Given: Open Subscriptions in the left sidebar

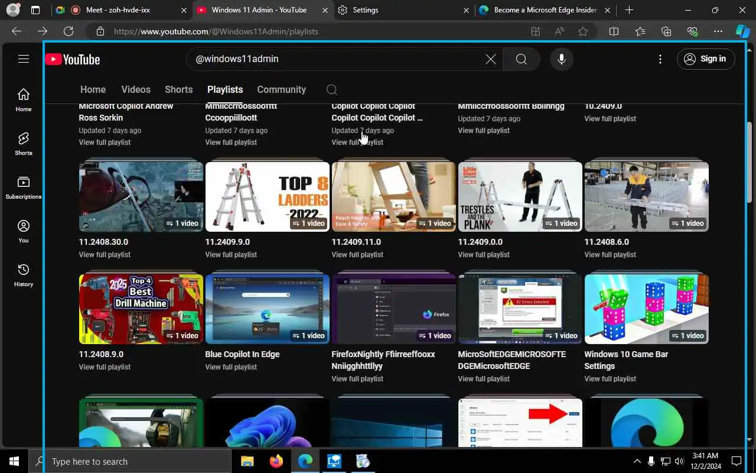Looking at the screenshot, I should click(x=24, y=187).
